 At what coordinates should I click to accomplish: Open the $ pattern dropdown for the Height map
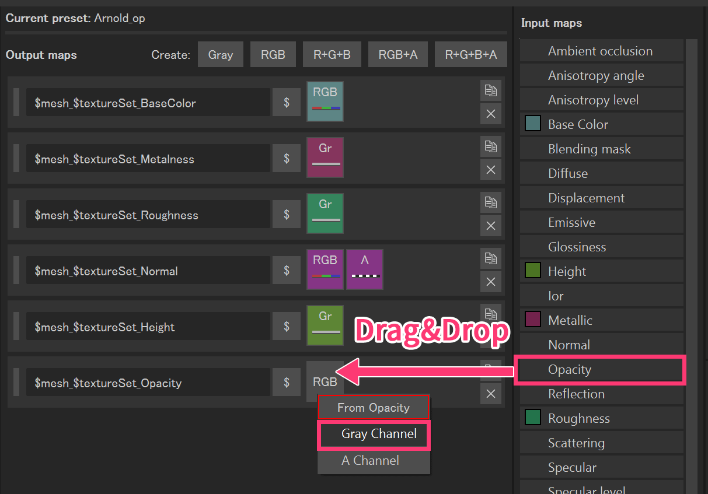[x=287, y=326]
